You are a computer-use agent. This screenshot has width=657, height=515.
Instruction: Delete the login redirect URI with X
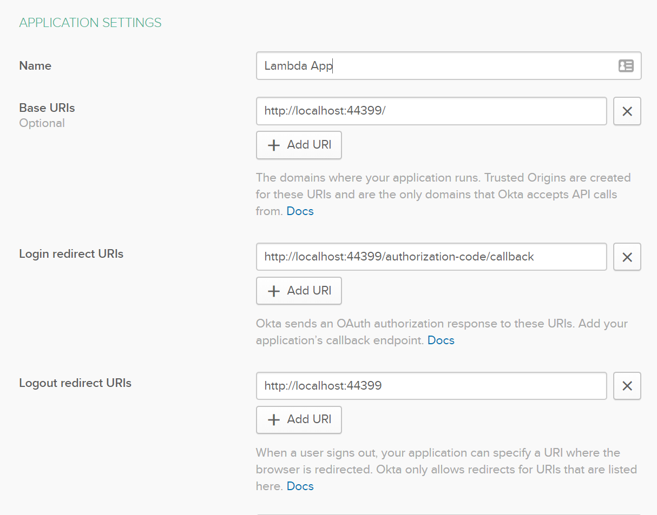point(627,257)
